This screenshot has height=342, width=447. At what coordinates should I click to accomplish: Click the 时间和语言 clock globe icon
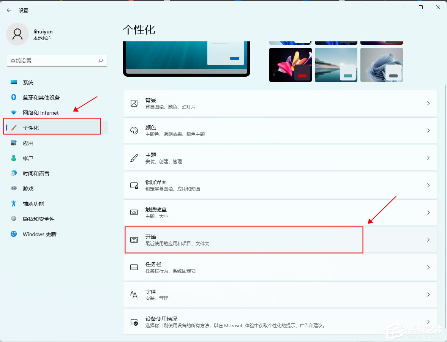14,173
